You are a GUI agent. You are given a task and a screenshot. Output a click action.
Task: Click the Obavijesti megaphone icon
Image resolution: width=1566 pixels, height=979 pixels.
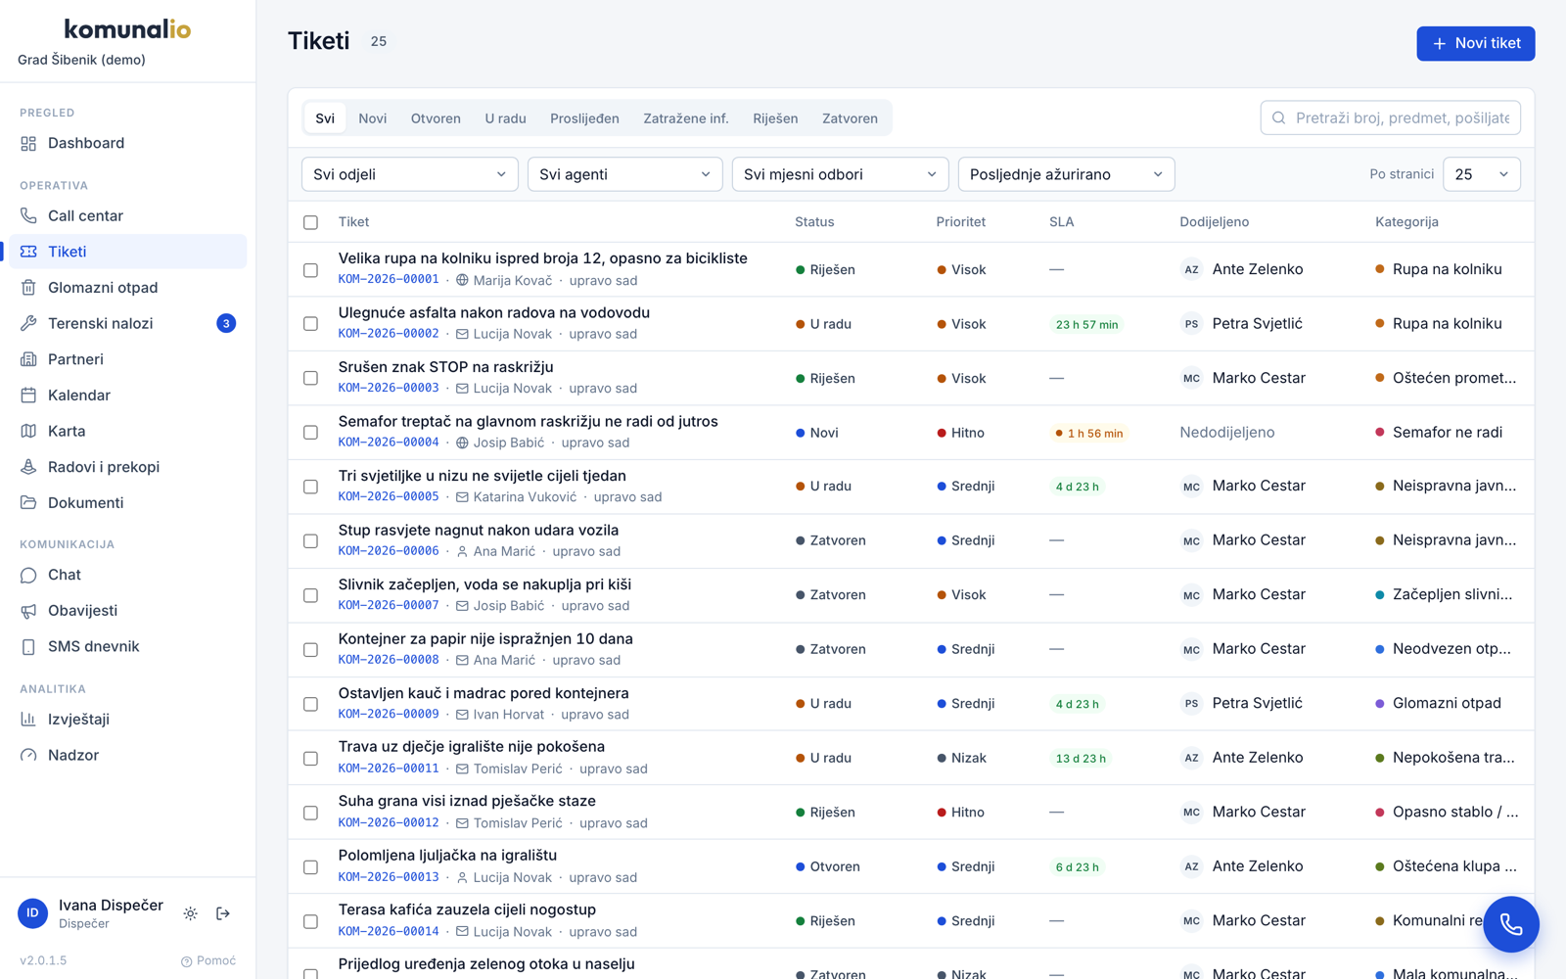pos(28,611)
